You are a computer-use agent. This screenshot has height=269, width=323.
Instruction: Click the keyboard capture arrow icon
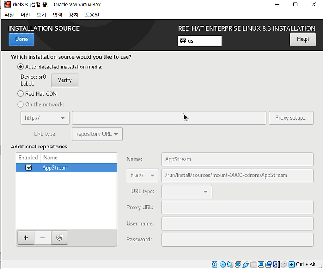[291, 264]
